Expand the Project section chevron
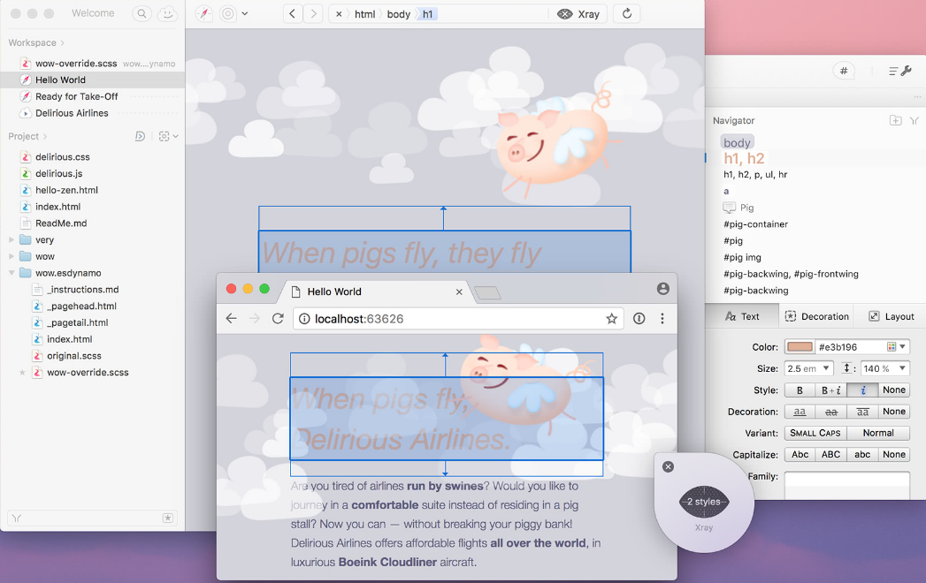 click(45, 136)
